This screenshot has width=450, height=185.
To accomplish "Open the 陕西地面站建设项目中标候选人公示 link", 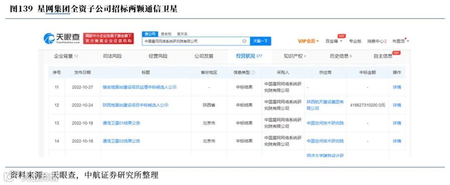I will point(135,105).
